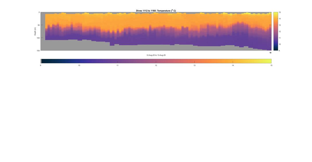This screenshot has height=162, width=312.
Task: Click tick label '12' on horizontal colorbar
Action: [x=156, y=65]
